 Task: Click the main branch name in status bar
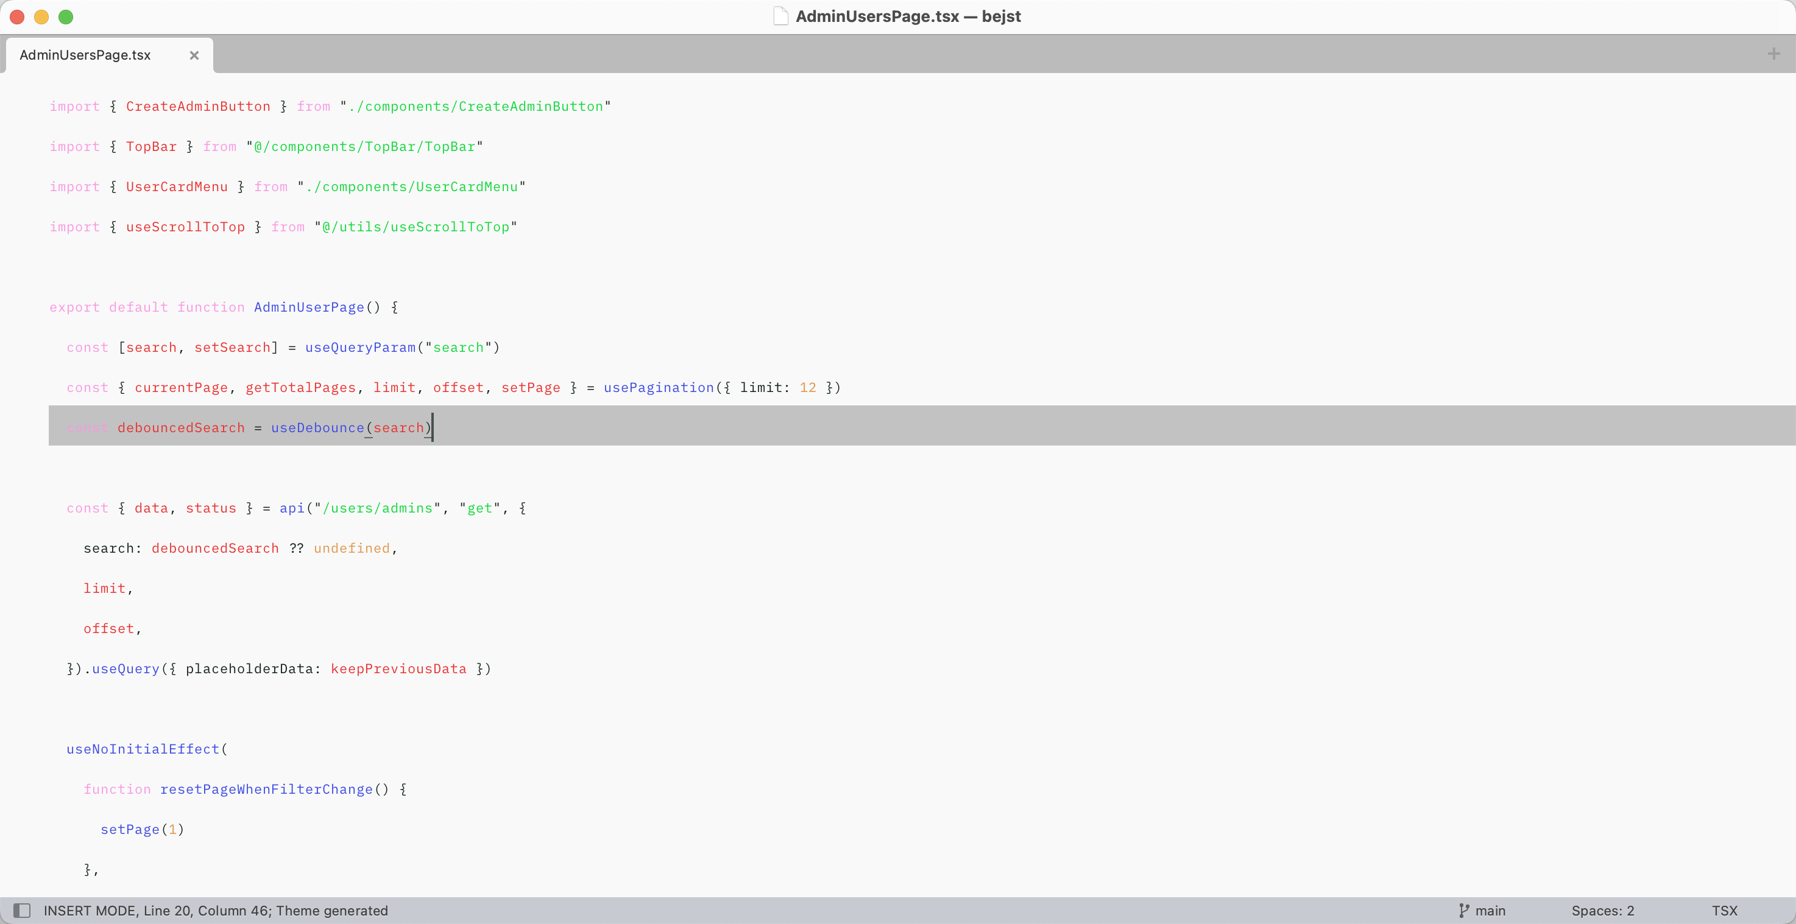point(1490,910)
